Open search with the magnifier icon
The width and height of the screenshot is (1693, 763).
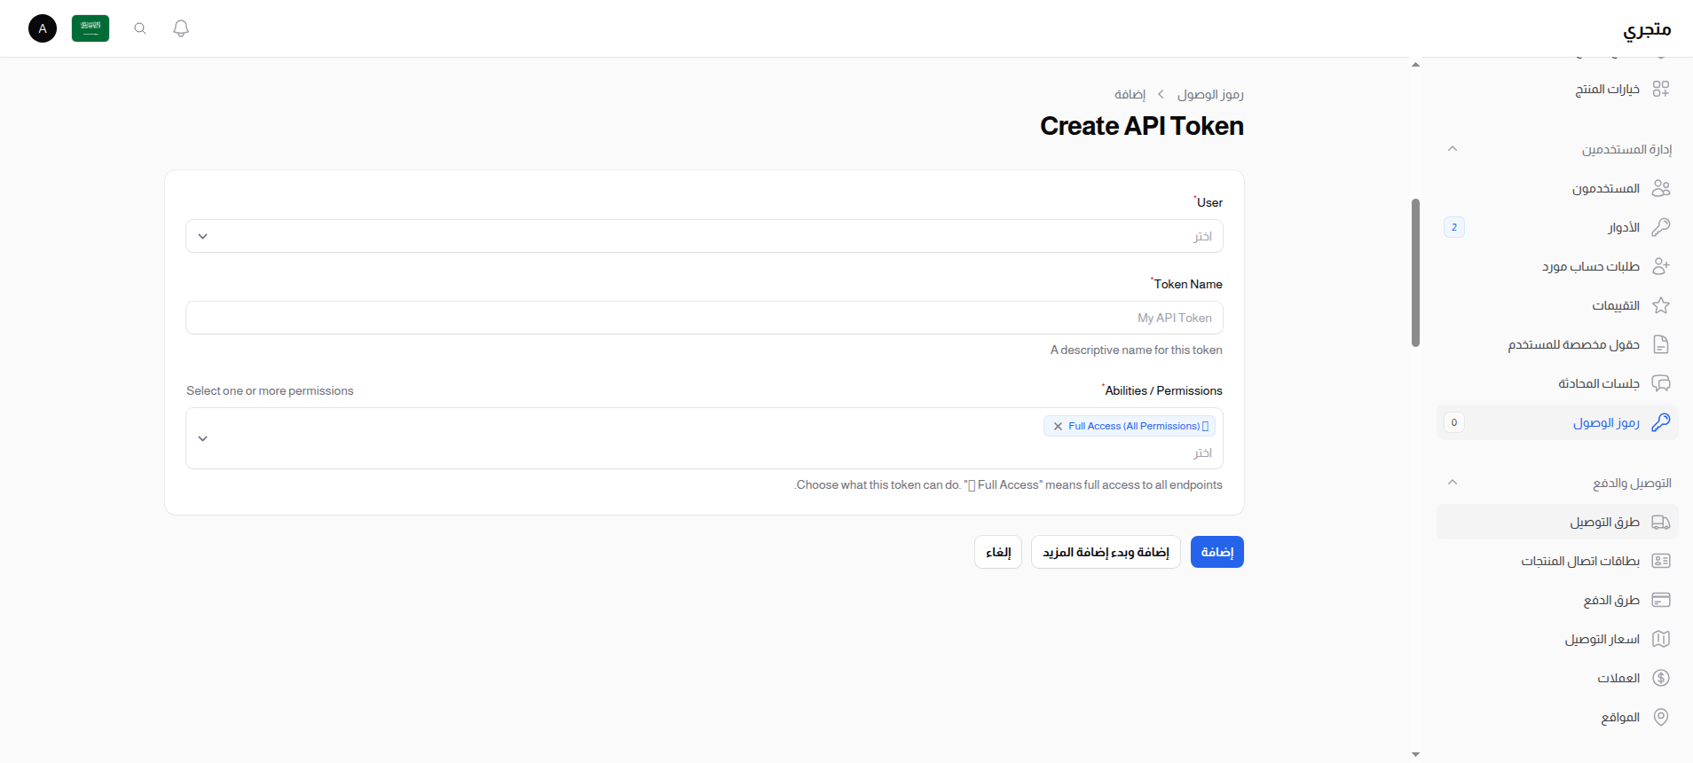point(140,28)
